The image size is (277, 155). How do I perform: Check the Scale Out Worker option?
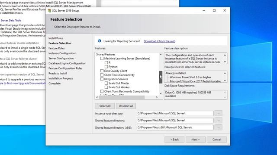coord(106,87)
